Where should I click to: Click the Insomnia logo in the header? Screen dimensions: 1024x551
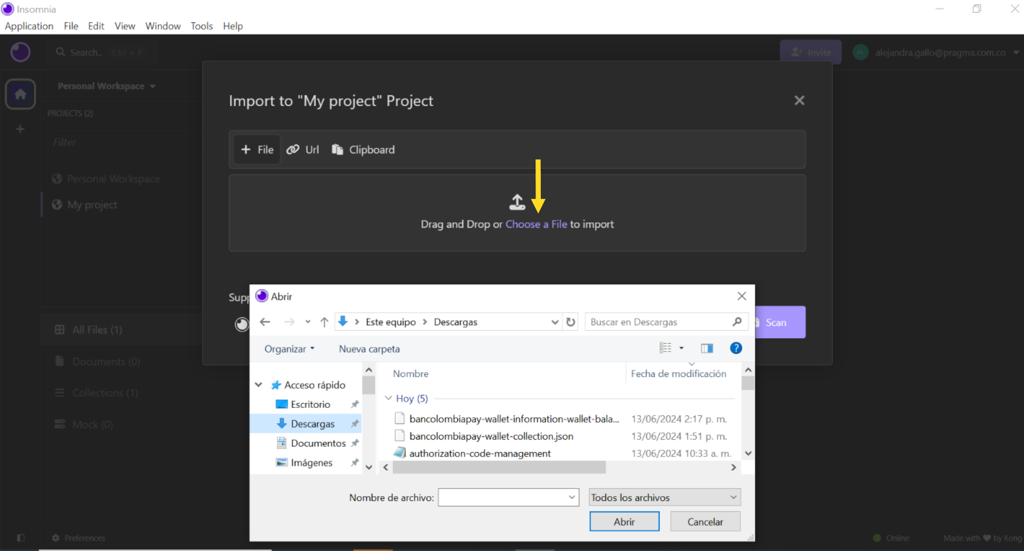coord(20,52)
